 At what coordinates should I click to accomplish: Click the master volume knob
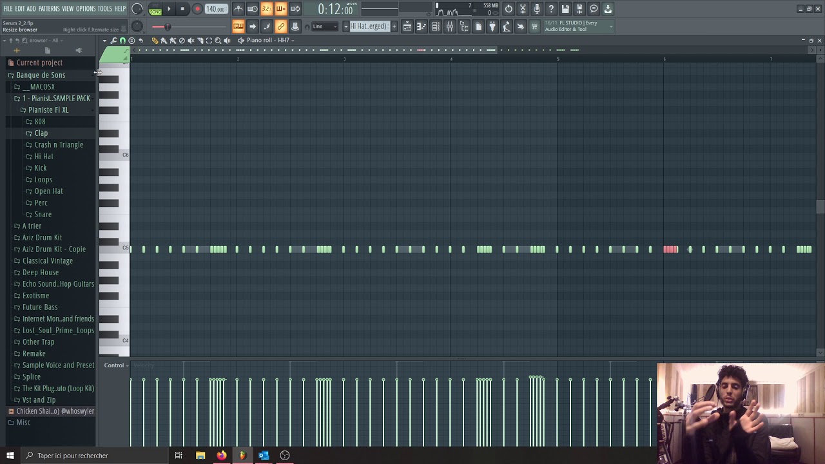tap(137, 9)
